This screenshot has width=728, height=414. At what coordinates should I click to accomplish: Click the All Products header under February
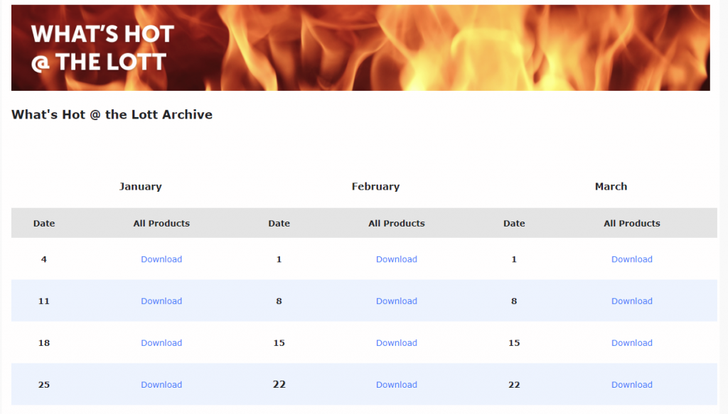click(x=397, y=223)
